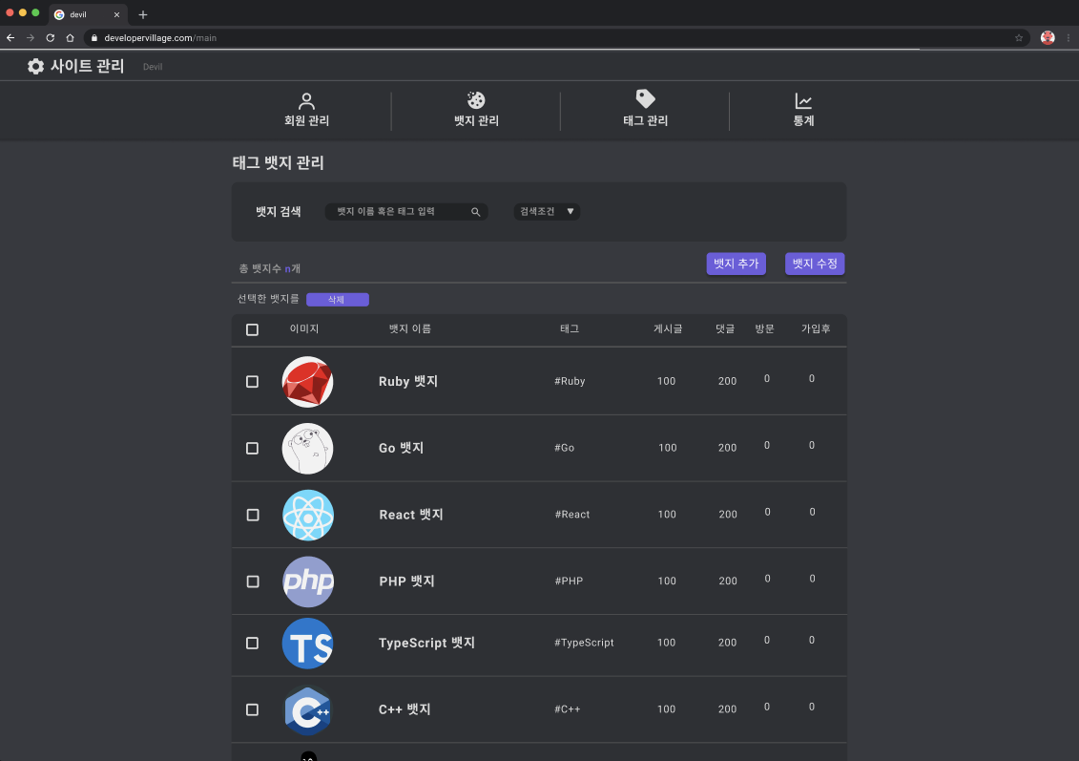Click the TypeScript TS badge image
1079x761 pixels.
click(307, 644)
